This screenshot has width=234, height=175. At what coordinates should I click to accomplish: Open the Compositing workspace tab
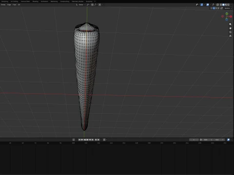point(65,1)
